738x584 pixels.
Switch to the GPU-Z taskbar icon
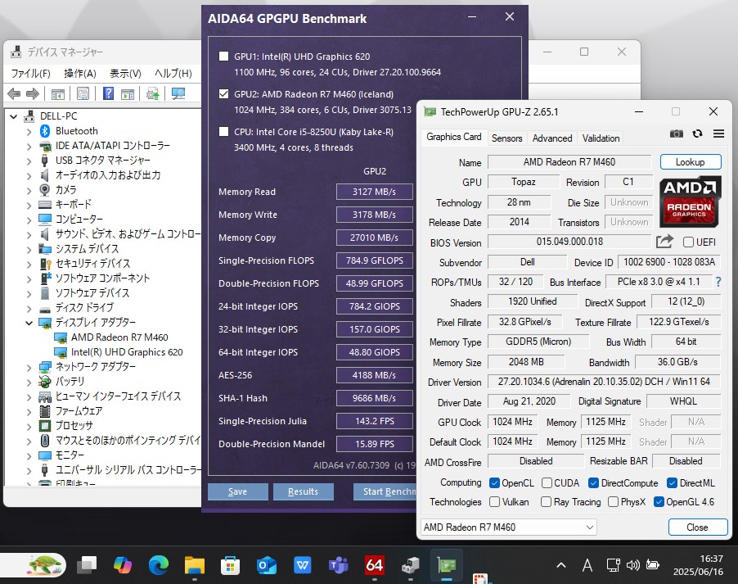click(x=446, y=564)
